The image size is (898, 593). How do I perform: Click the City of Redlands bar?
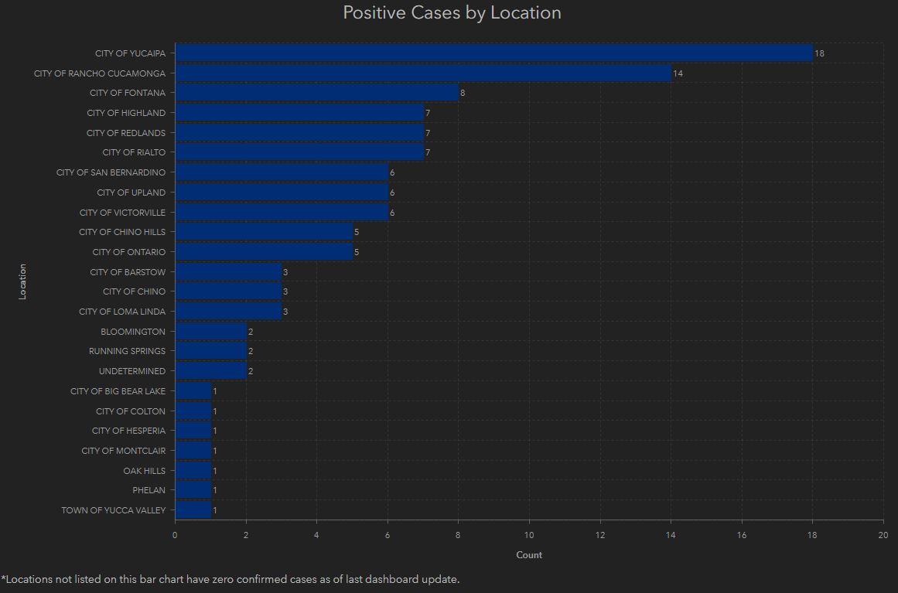click(x=299, y=133)
